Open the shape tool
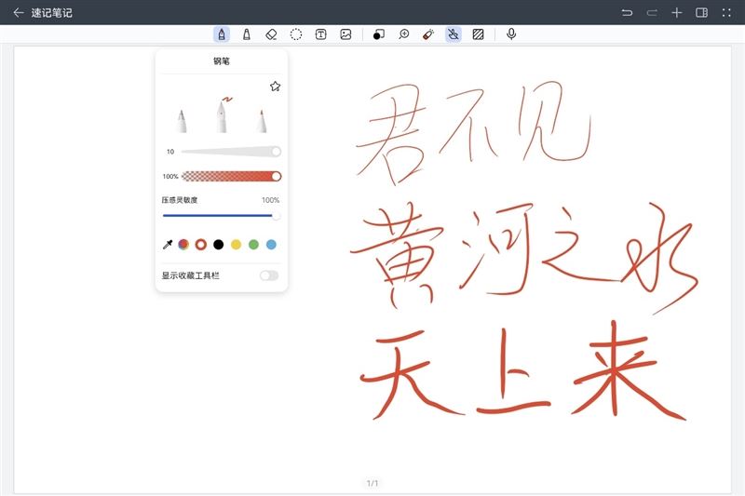The width and height of the screenshot is (745, 496). coord(378,34)
